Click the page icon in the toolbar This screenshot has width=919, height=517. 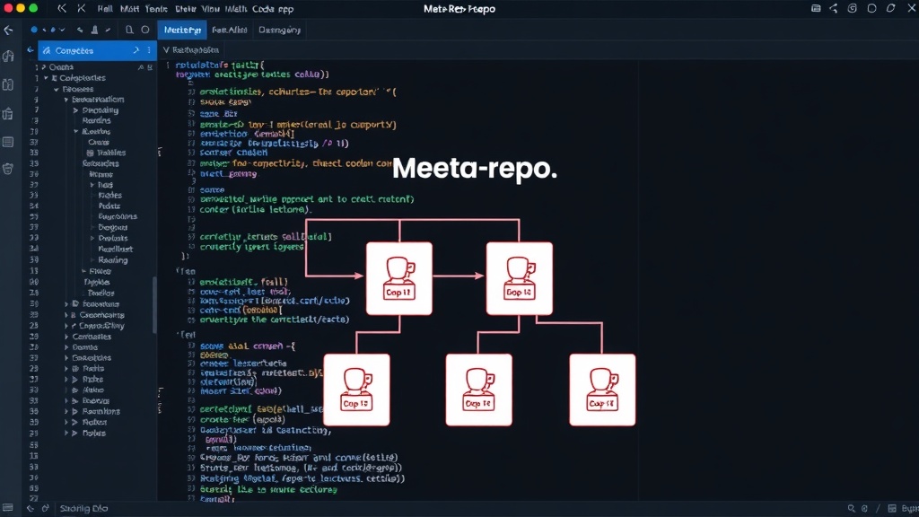[x=129, y=30]
